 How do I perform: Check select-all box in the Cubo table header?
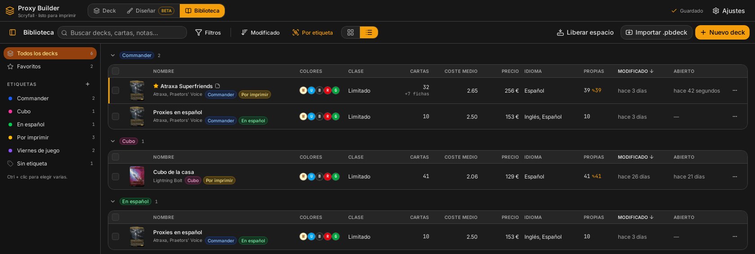tap(115, 157)
